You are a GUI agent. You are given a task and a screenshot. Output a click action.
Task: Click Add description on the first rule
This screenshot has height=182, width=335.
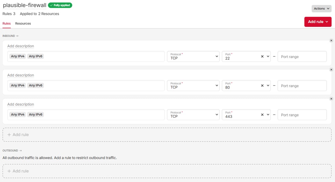[x=21, y=46]
